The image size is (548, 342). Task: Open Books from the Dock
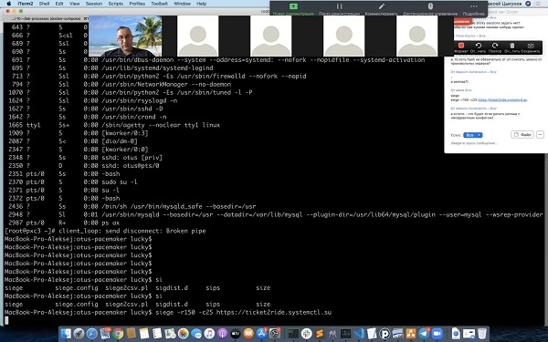pyautogui.click(x=248, y=333)
